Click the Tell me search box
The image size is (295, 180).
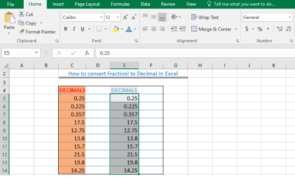pyautogui.click(x=241, y=4)
